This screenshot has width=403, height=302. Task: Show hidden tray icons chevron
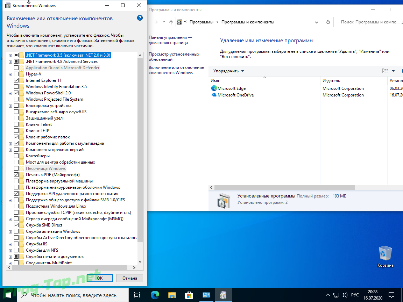tap(328, 295)
